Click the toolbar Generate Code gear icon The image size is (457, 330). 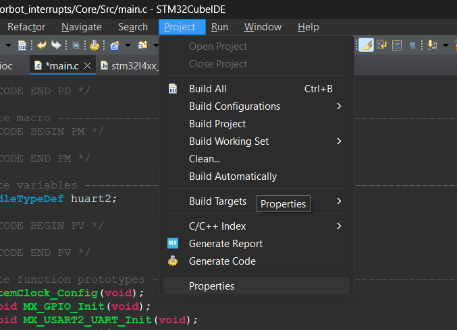[95, 45]
